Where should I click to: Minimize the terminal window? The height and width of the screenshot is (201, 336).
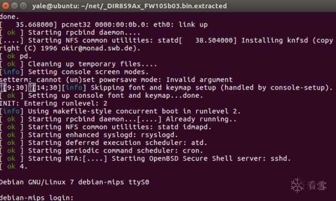pyautogui.click(x=14, y=6)
